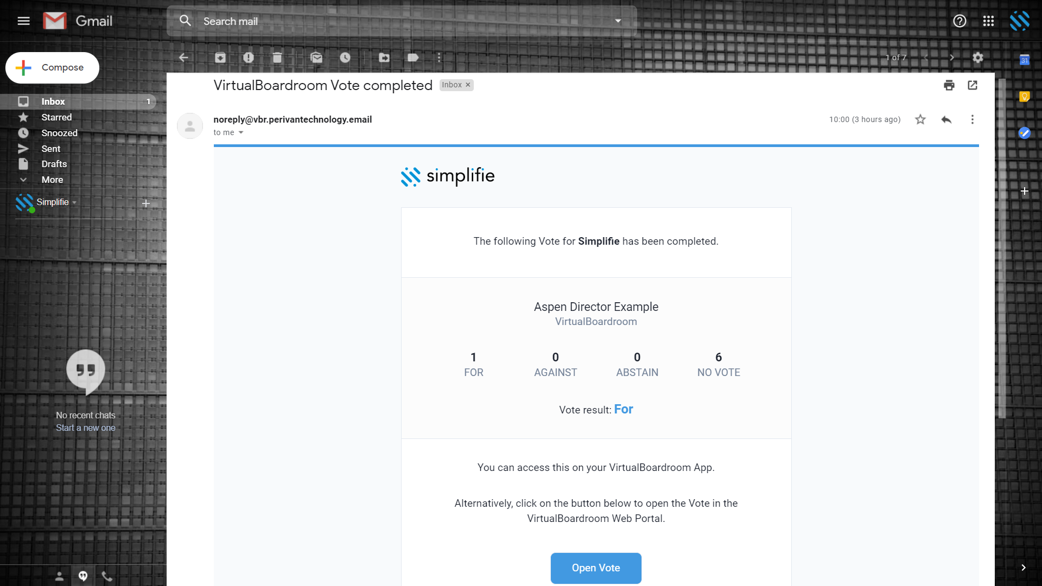1042x586 pixels.
Task: Open Simplifie hangouts status dropdown
Action: pyautogui.click(x=74, y=202)
